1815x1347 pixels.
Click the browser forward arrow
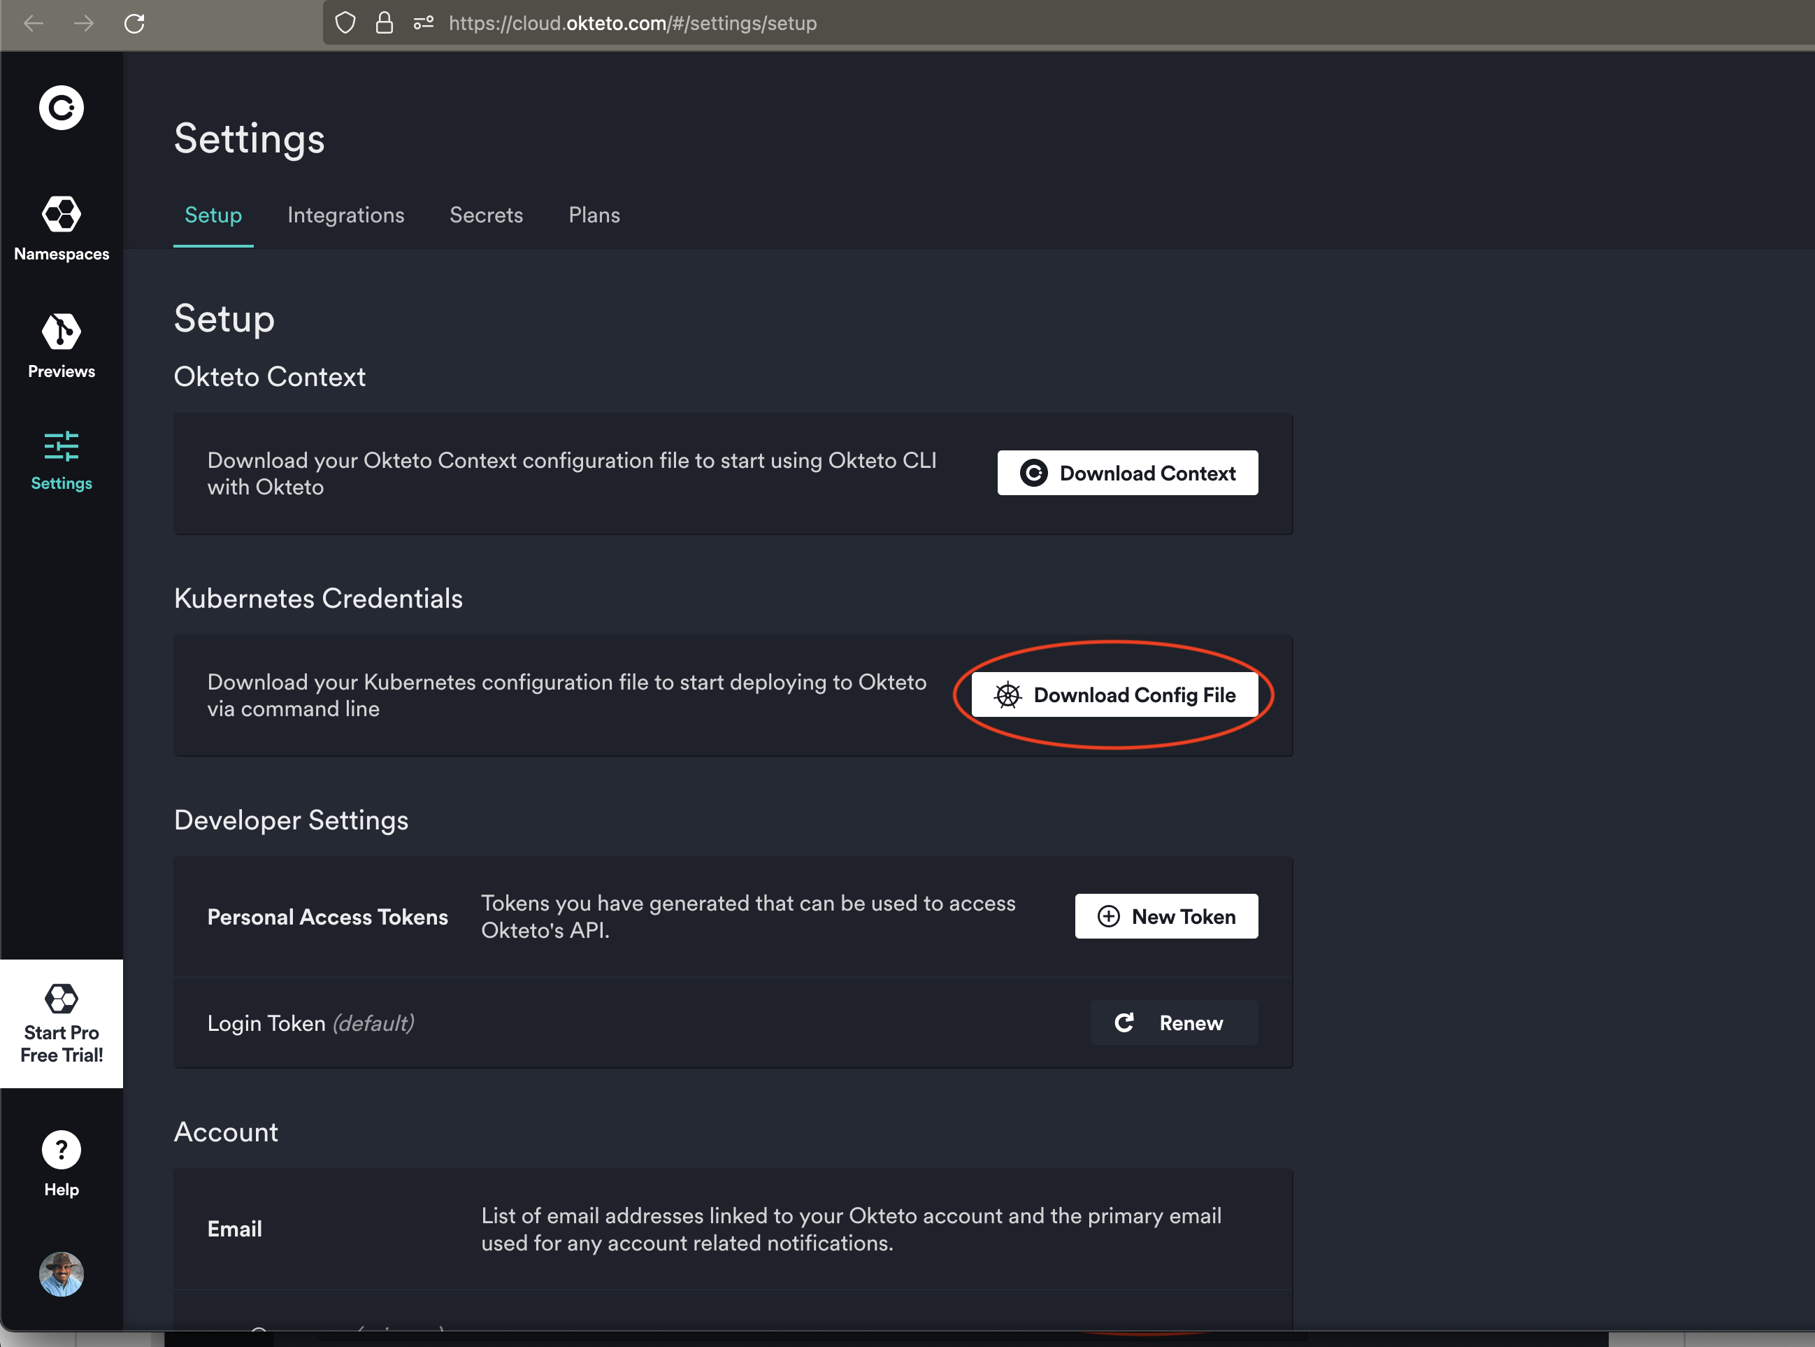point(83,24)
